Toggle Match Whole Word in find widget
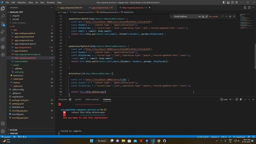 pos(203,16)
